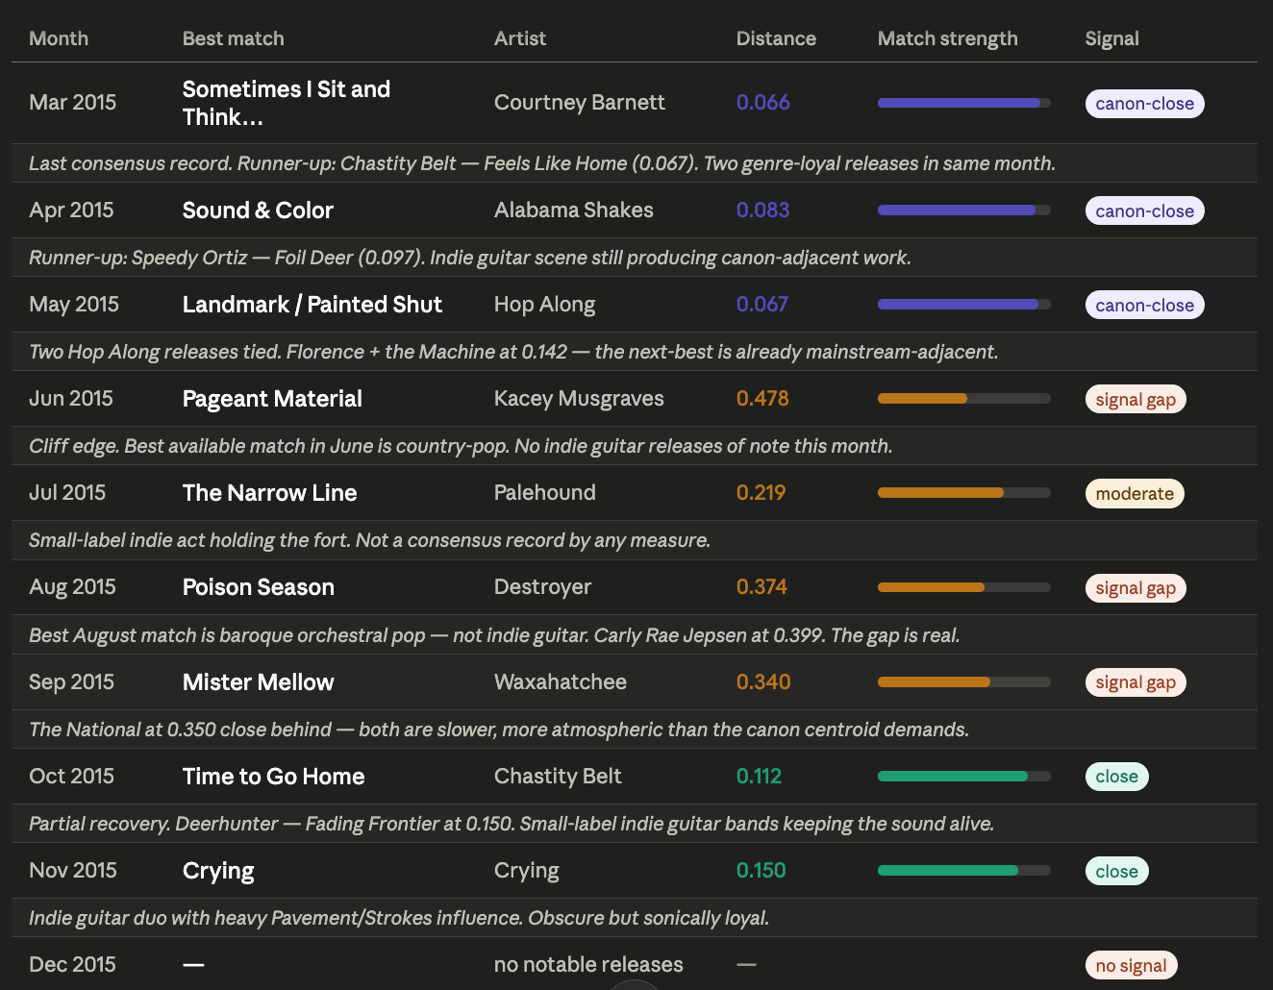
Task: Select the Sound & Color album title
Action: click(258, 210)
